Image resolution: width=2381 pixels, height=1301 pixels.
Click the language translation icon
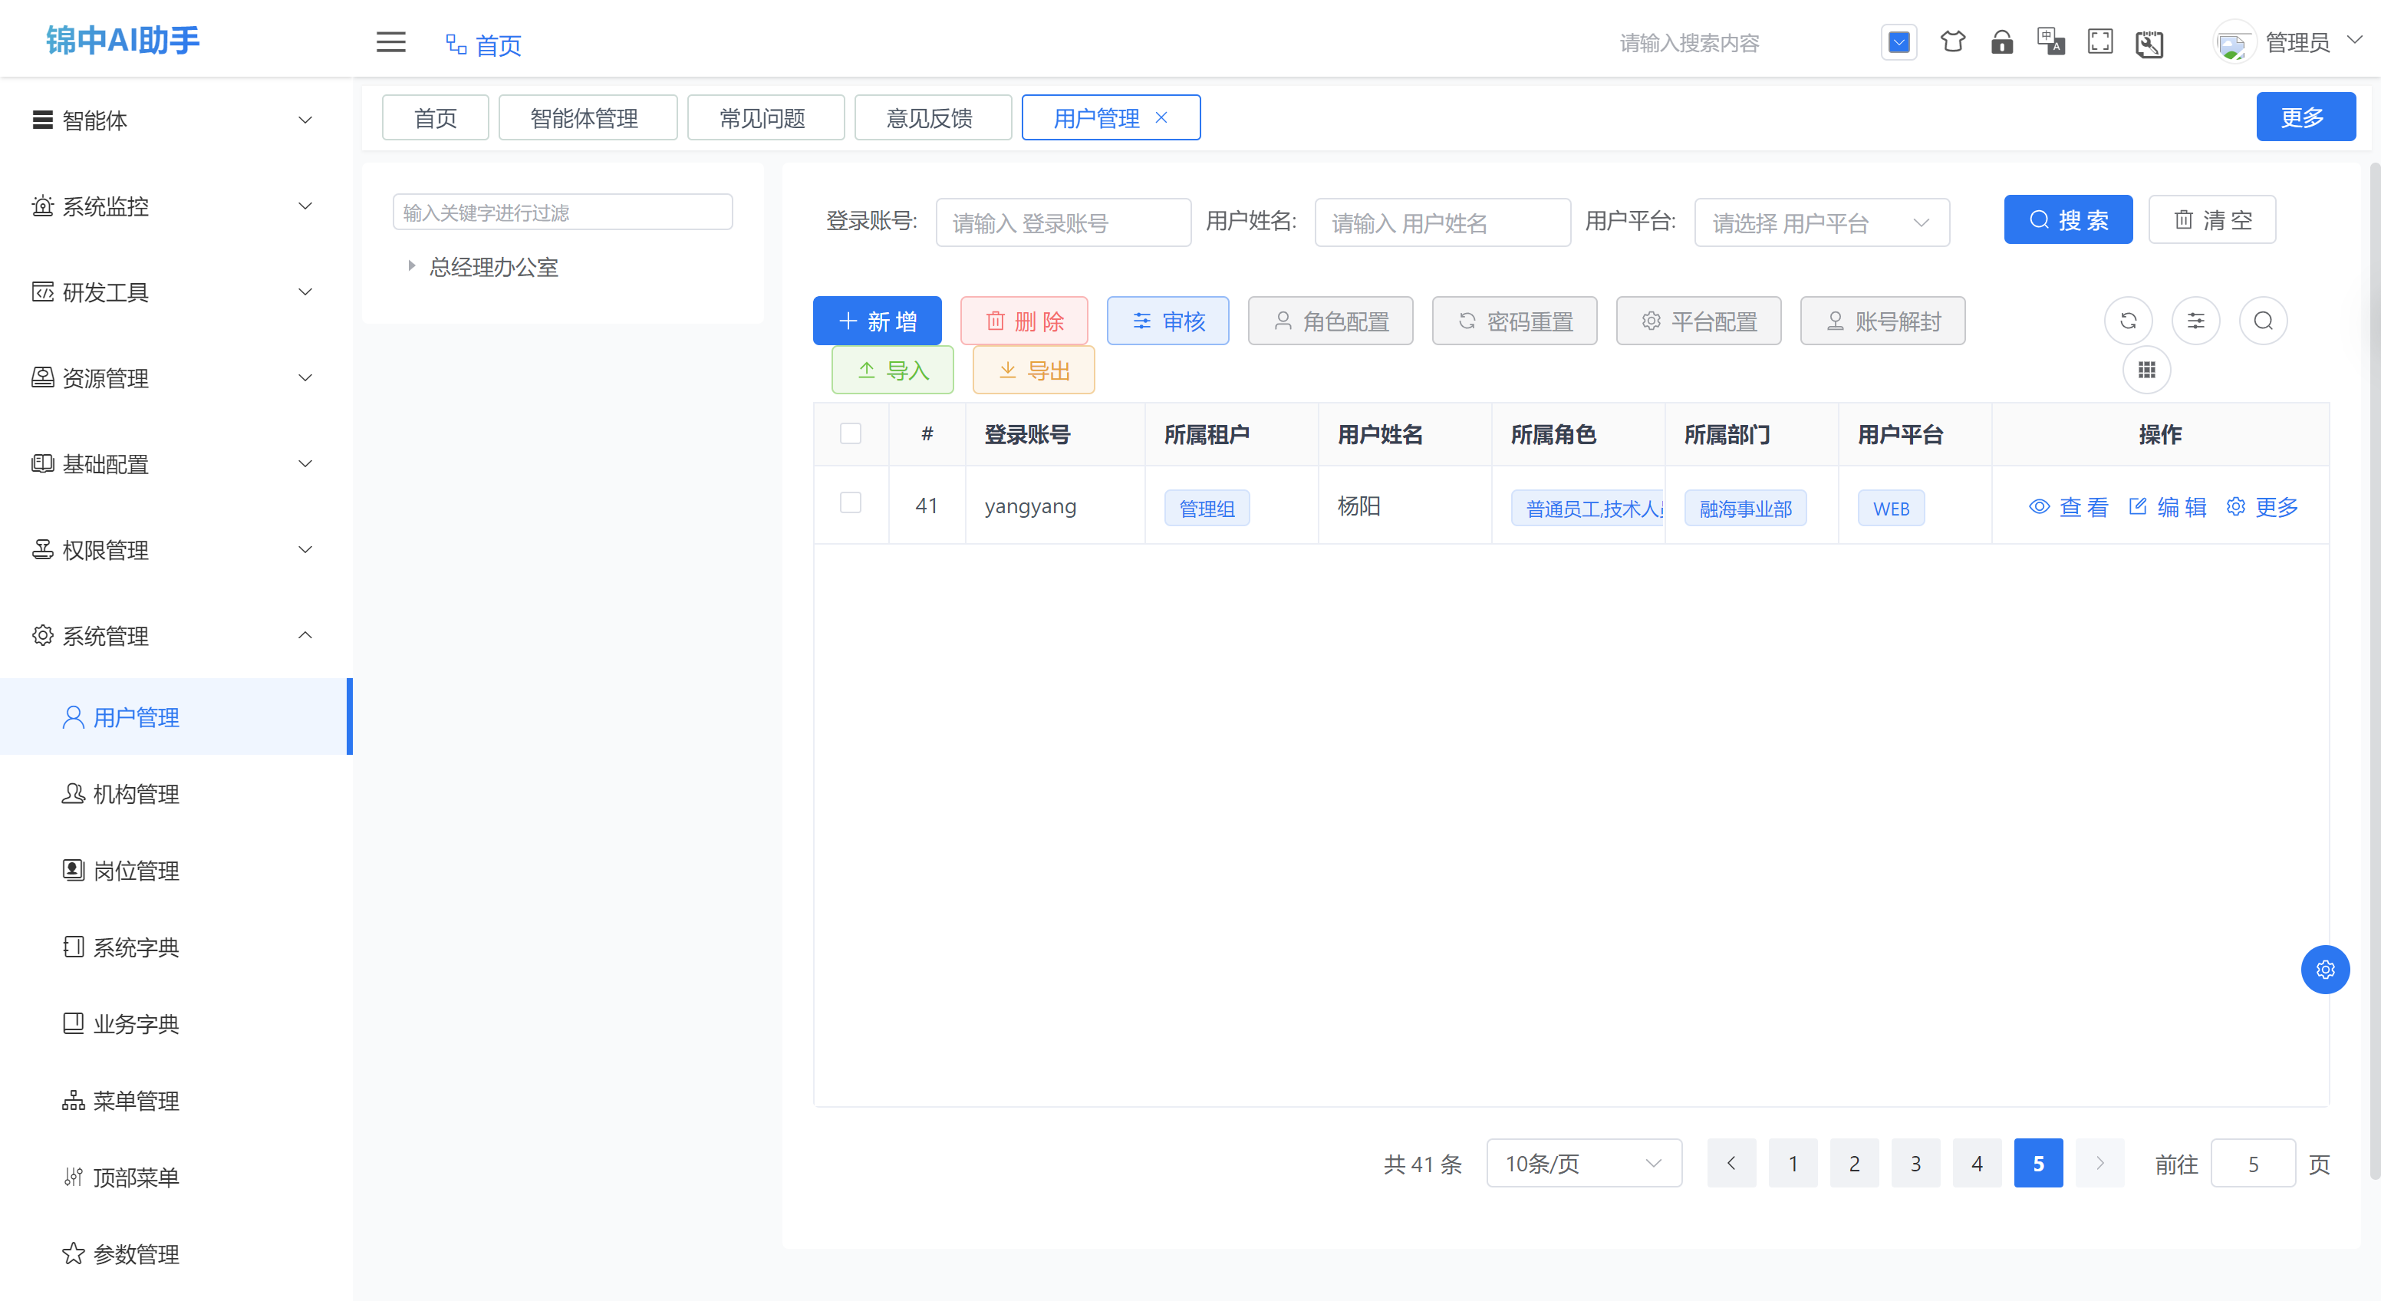[x=2050, y=42]
